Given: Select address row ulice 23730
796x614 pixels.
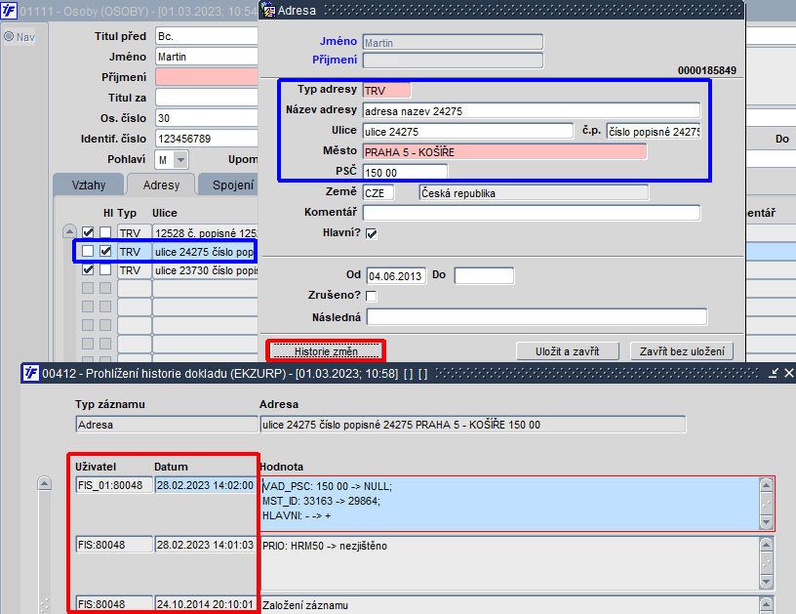Looking at the screenshot, I should [x=206, y=270].
